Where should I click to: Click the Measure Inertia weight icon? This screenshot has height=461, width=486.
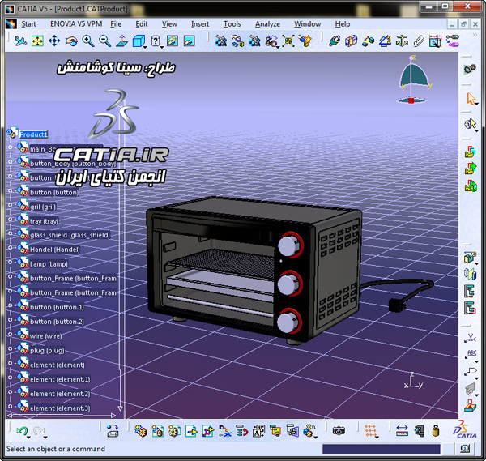436,431
